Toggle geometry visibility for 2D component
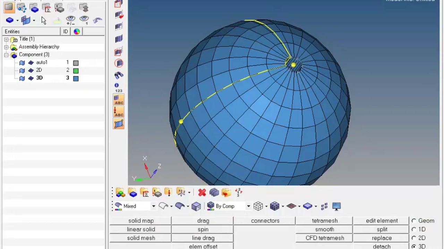Image resolution: width=444 pixels, height=249 pixels. 22,71
